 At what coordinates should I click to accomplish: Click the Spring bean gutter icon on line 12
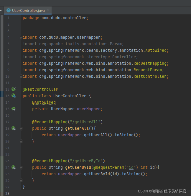pos(14,89)
